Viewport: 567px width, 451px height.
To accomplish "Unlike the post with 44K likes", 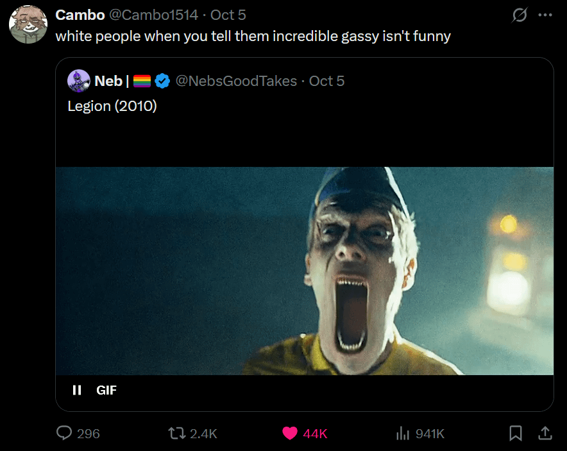I will [290, 434].
